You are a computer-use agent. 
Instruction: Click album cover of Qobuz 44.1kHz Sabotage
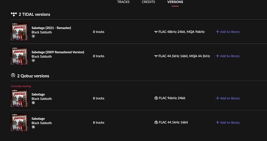[19, 123]
